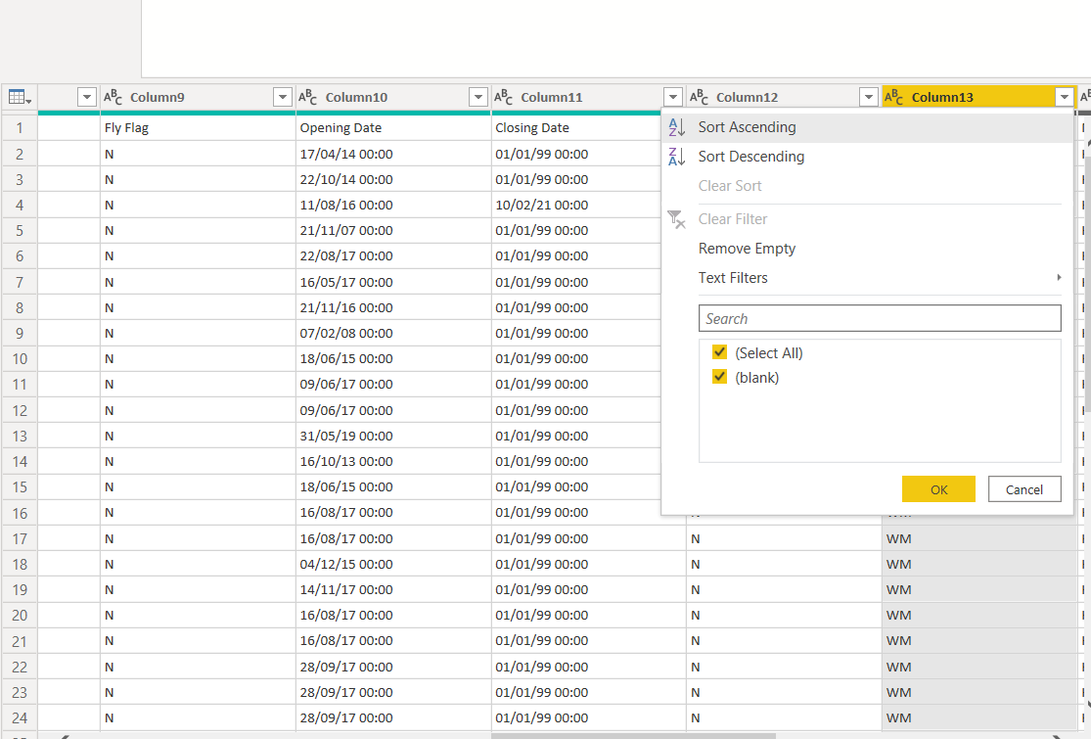Viewport: 1091px width, 739px height.
Task: Click the '14/11/17 00:00' cell
Action: (x=393, y=589)
